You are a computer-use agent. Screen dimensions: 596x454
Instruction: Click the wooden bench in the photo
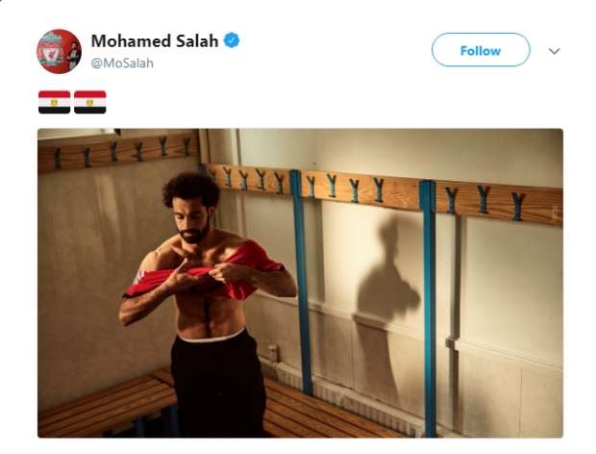click(107, 403)
